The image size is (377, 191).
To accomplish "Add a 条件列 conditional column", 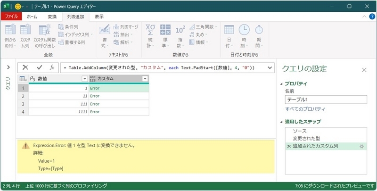I will point(68,27).
